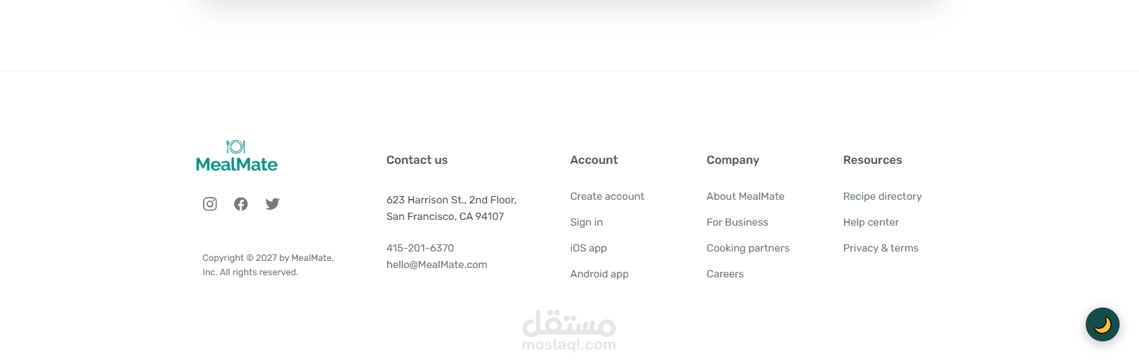Open the For Business link
Screen dimensions: 1139x360
pyautogui.click(x=737, y=222)
